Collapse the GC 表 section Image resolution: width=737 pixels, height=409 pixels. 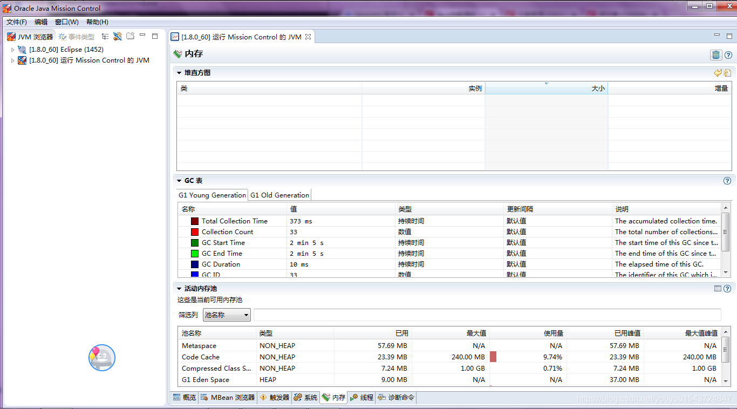[179, 181]
